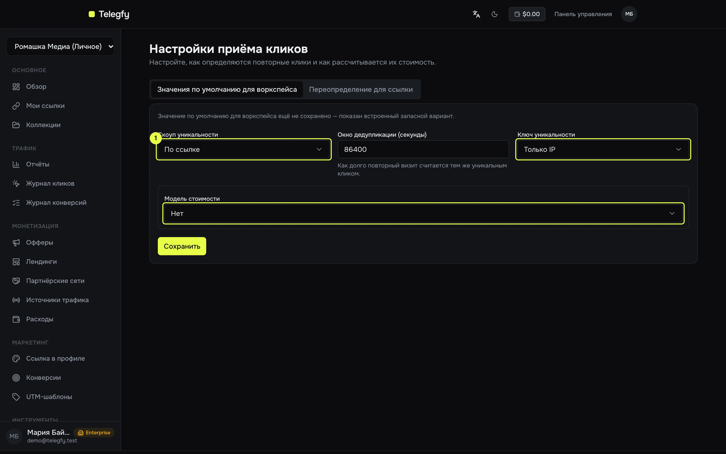
Task: Switch to Значения по умолчанию для воркспейса tab
Action: 227,90
